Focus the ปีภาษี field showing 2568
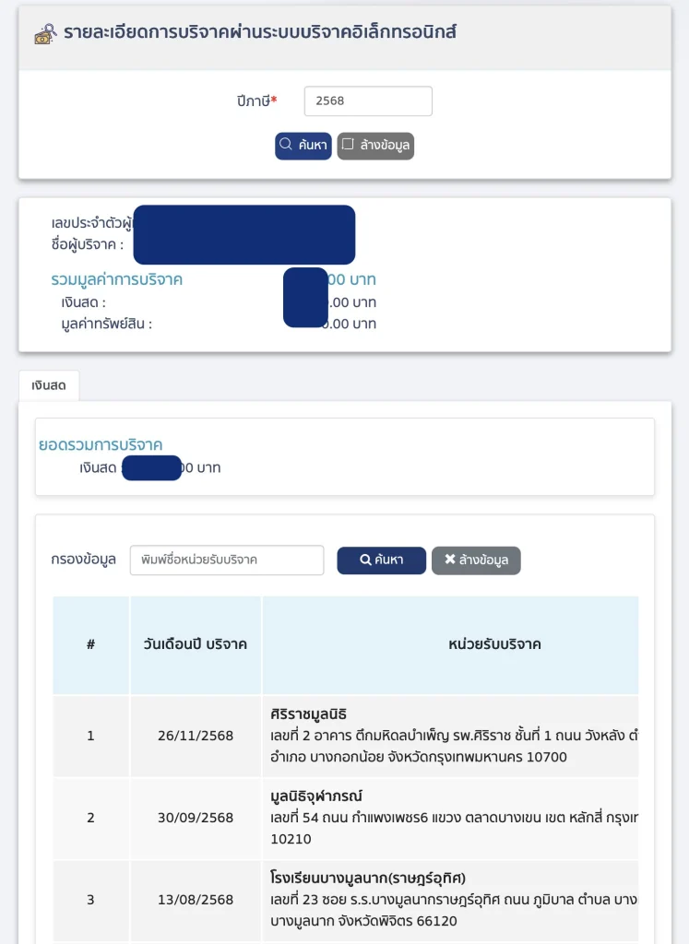This screenshot has width=689, height=944. click(368, 101)
